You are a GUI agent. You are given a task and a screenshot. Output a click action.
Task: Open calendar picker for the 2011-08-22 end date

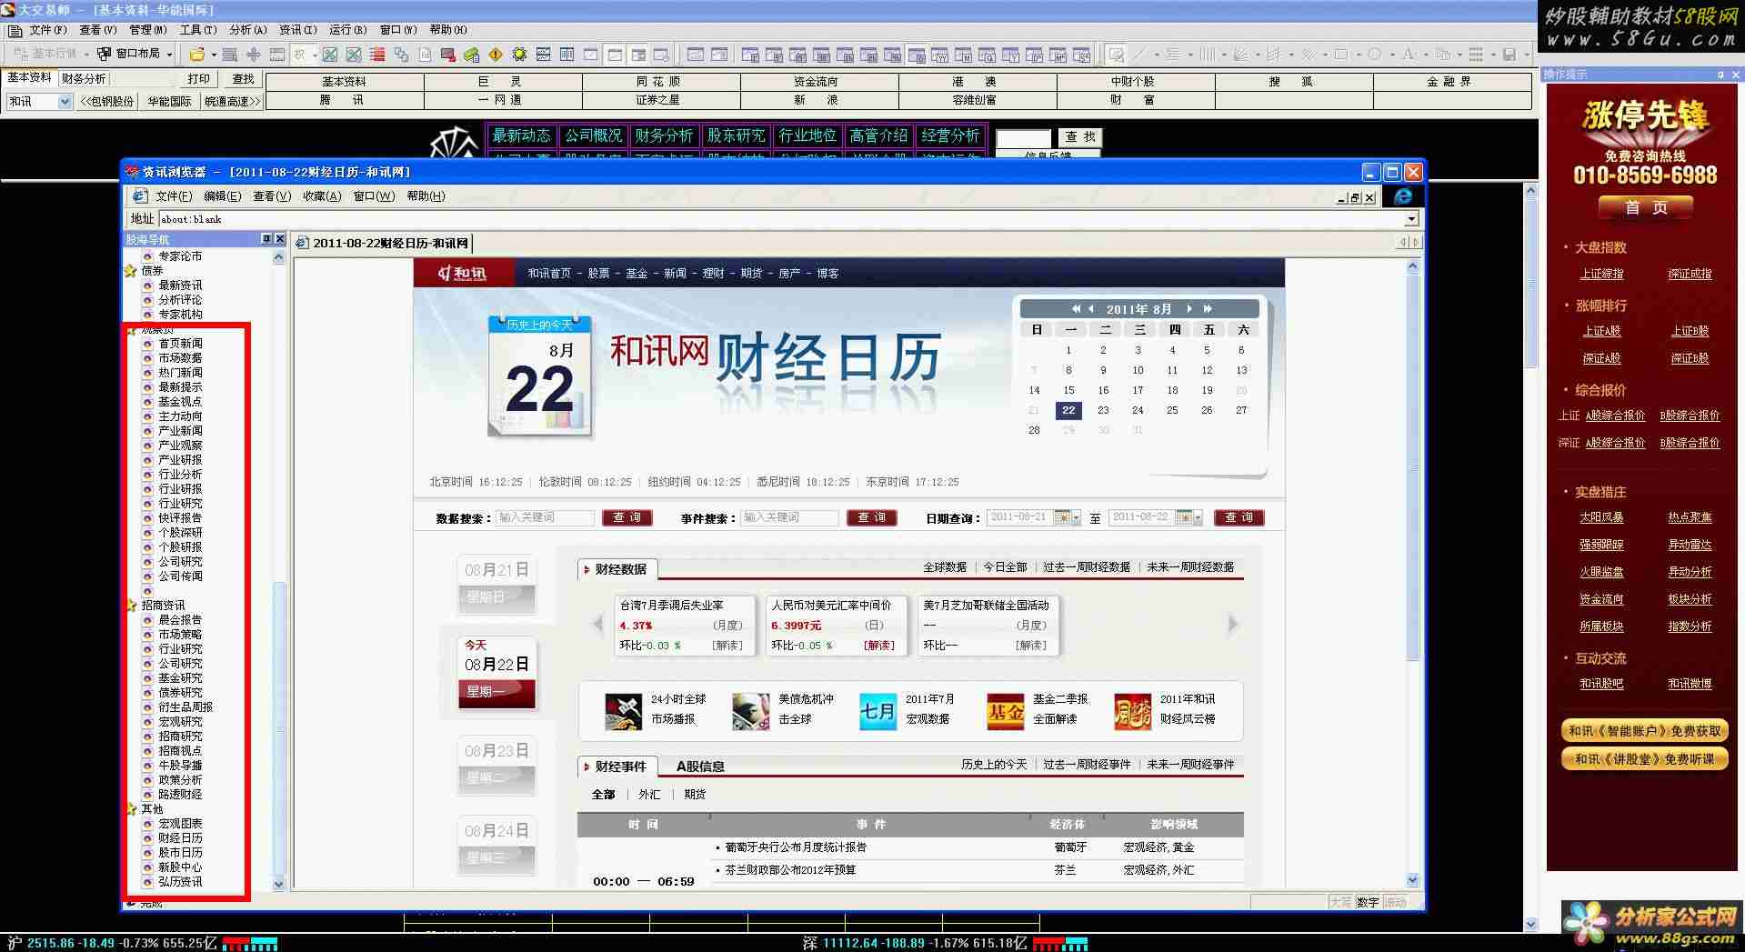1188,517
